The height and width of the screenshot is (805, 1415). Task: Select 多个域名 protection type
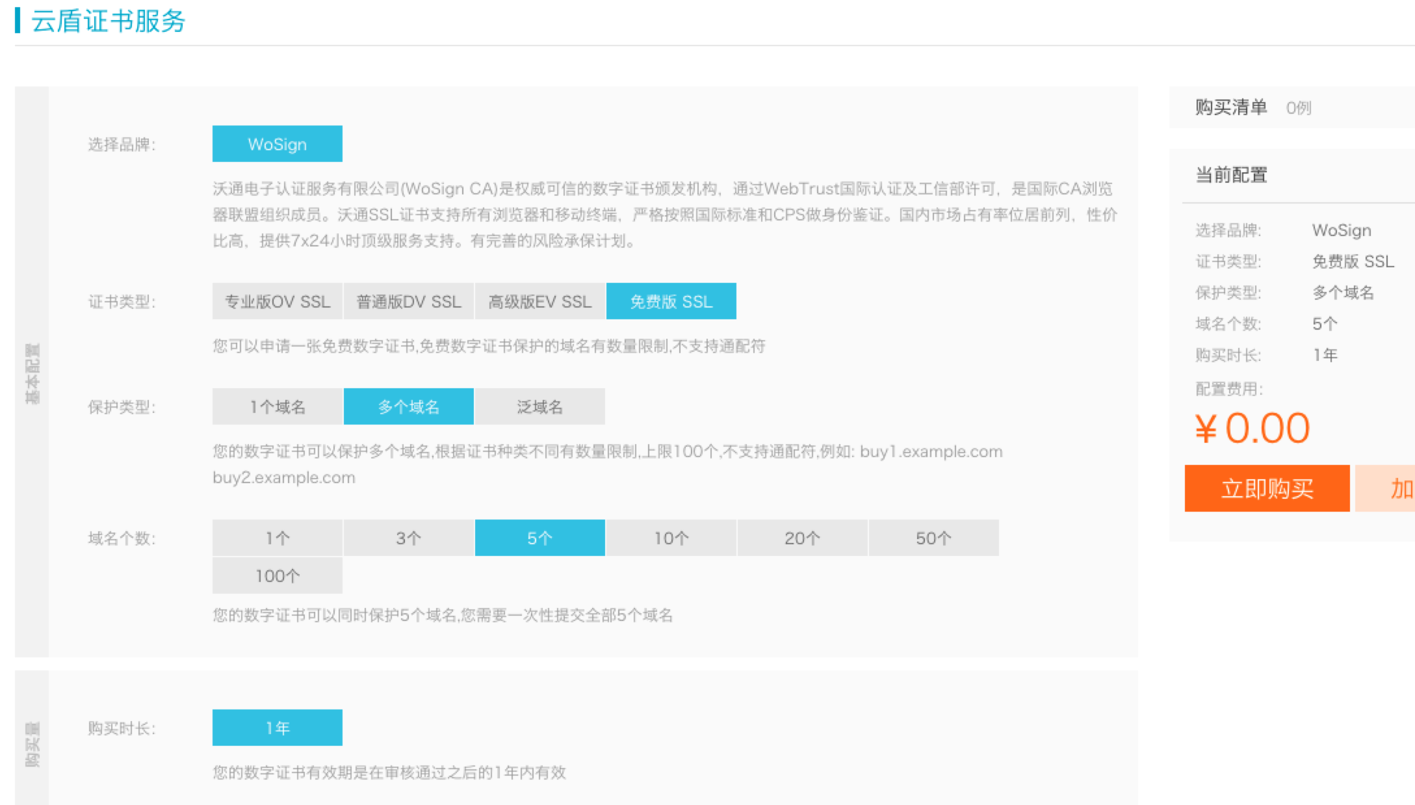coord(408,406)
